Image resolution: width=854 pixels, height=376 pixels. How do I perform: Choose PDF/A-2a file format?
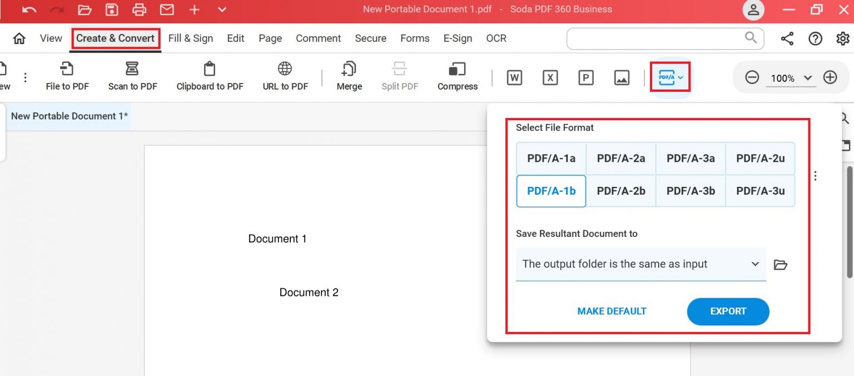621,159
